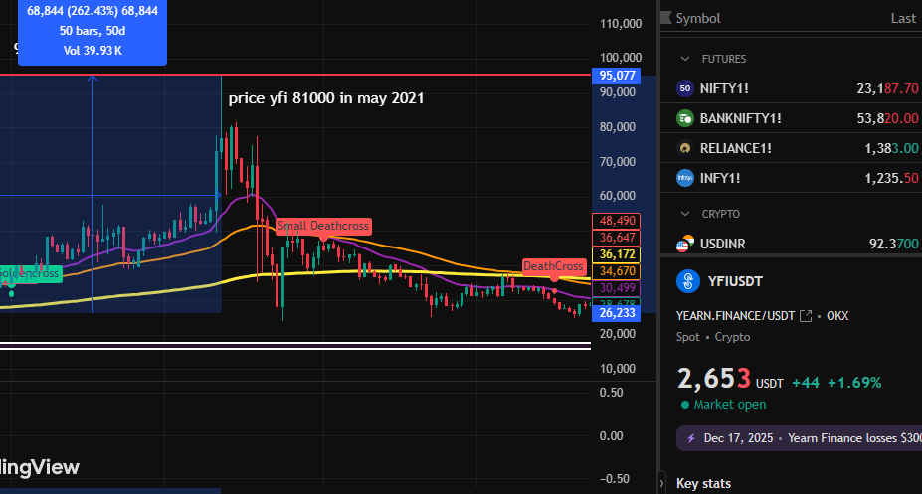Image resolution: width=922 pixels, height=494 pixels.
Task: Click the YFIUSDT symbol title
Action: pos(735,281)
